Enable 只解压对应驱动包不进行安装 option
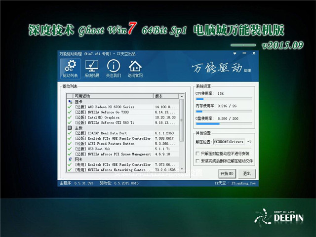 (x=197, y=154)
